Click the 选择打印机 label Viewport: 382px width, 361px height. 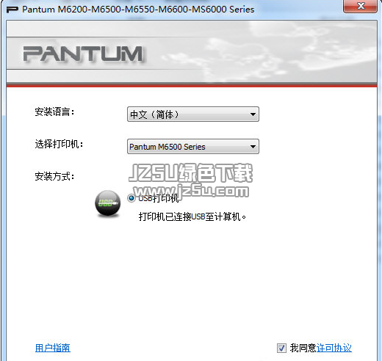(59, 144)
